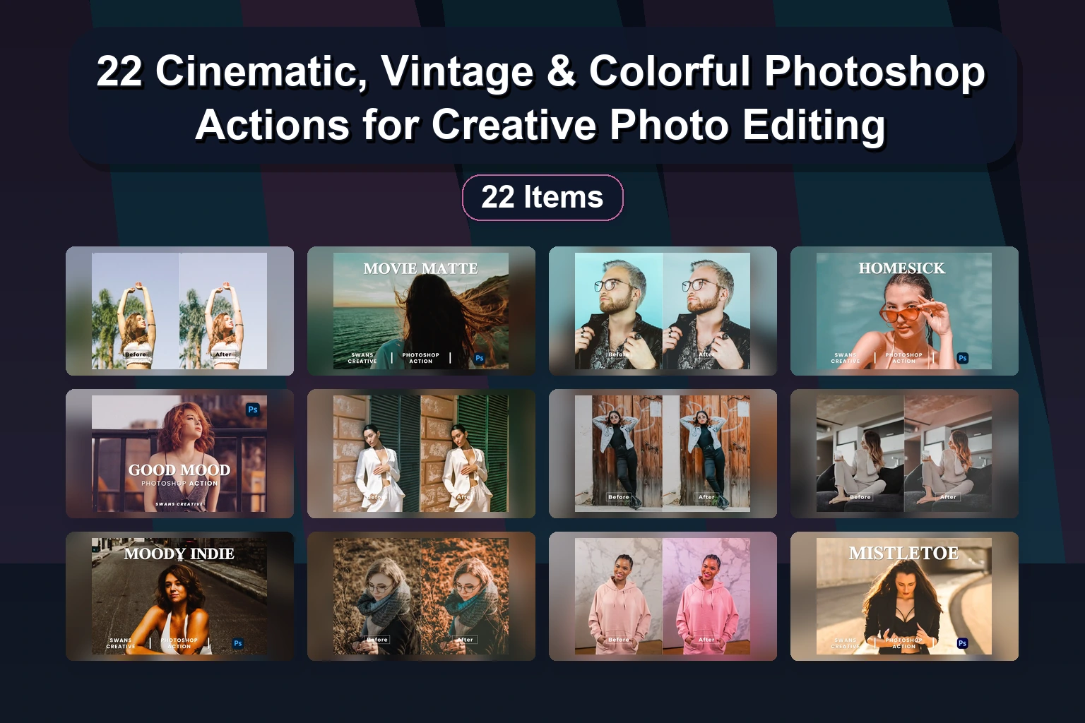Click Swans Creative label on Movie Matte
Screen dimensions: 1085x723
[x=362, y=358]
